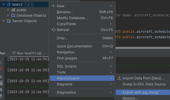
Task: Click Dump to DDL Data Source
Action: pos(144,84)
